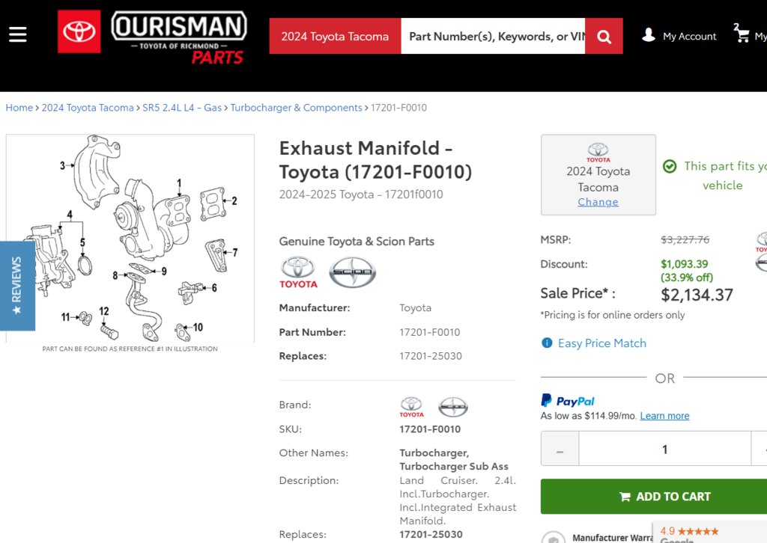Click the PayPal logo
This screenshot has width=767, height=543.
(x=568, y=401)
